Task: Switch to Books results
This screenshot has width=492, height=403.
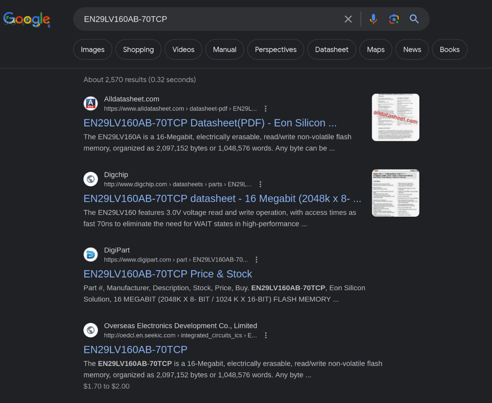Action: (450, 49)
